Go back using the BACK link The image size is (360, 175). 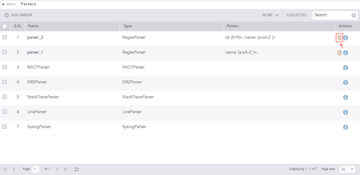coord(9,4)
